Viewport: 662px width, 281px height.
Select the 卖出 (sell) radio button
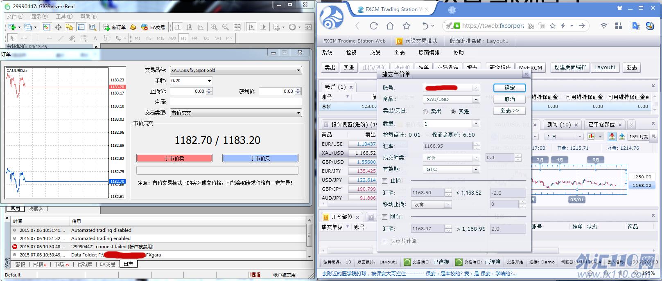coord(425,112)
